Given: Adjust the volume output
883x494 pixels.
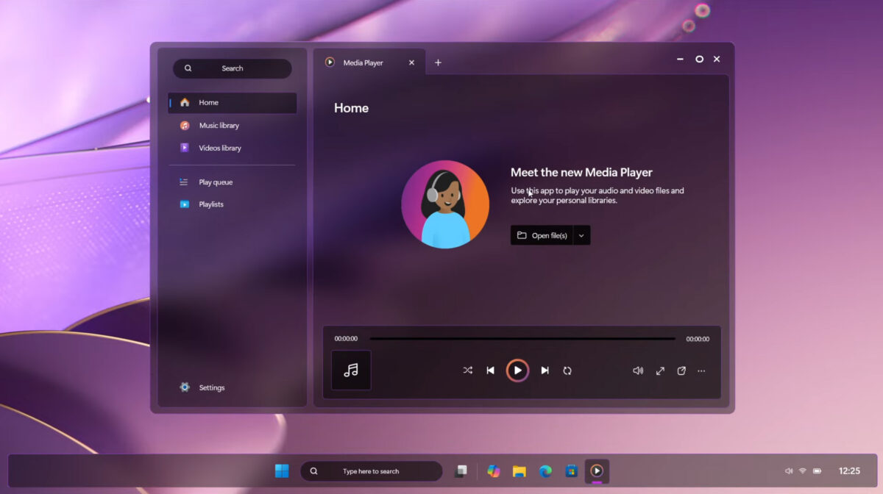Looking at the screenshot, I should coord(637,370).
